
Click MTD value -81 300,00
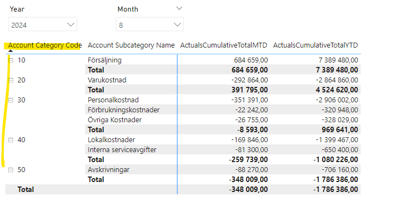[x=252, y=149]
